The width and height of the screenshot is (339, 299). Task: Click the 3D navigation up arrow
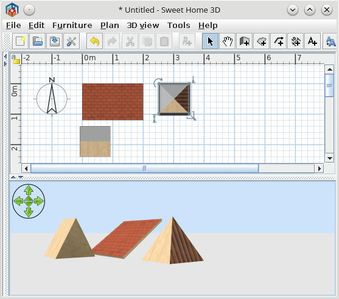coord(29,191)
